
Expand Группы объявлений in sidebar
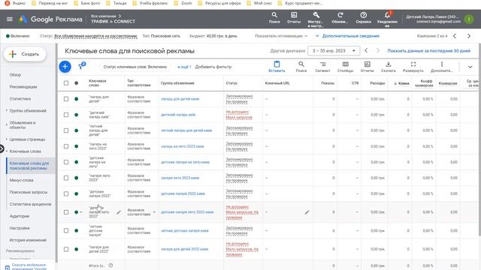coord(7,110)
